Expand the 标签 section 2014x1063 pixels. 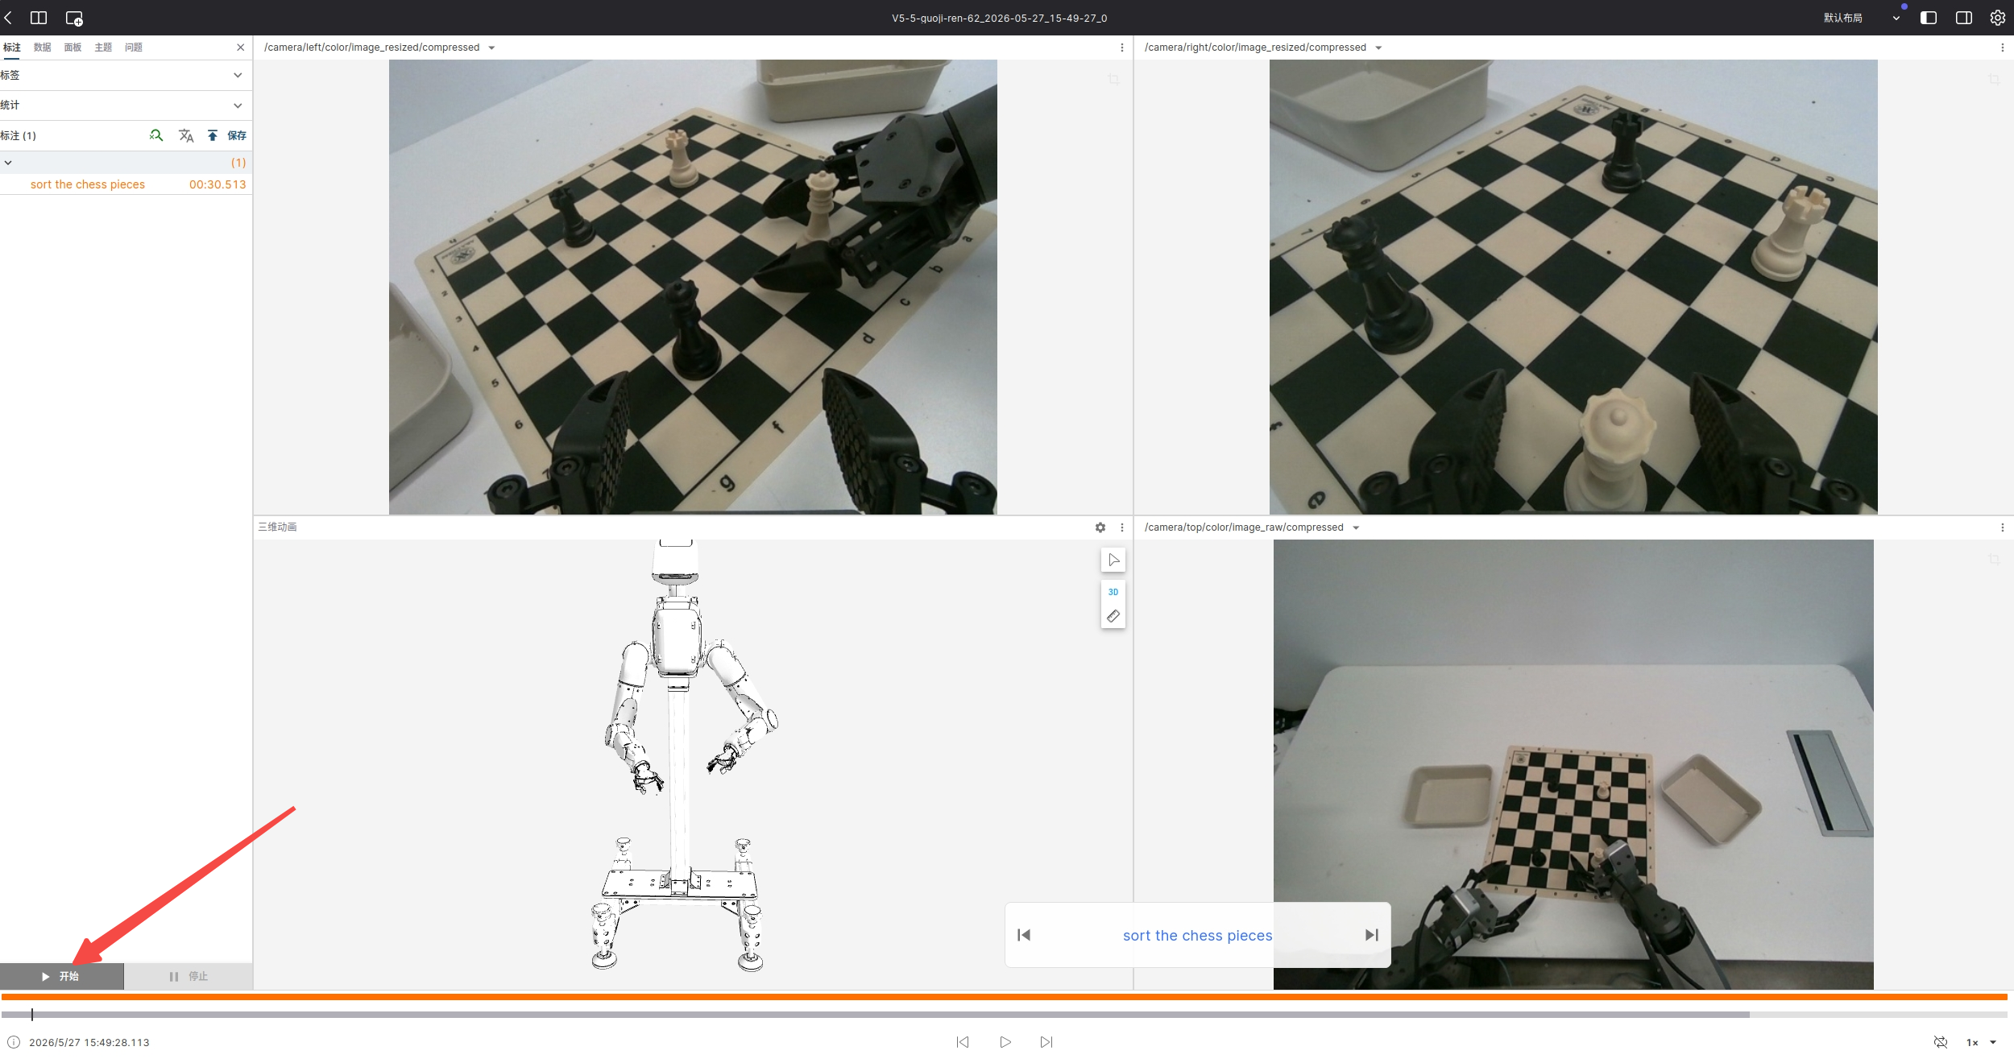pyautogui.click(x=126, y=75)
